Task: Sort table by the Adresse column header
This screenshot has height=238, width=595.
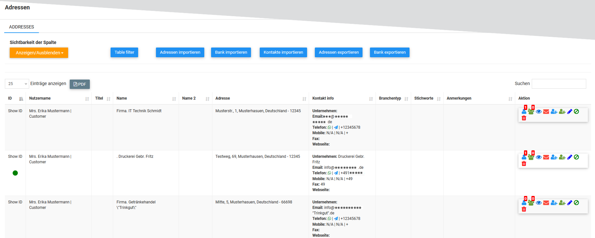Action: [x=259, y=98]
